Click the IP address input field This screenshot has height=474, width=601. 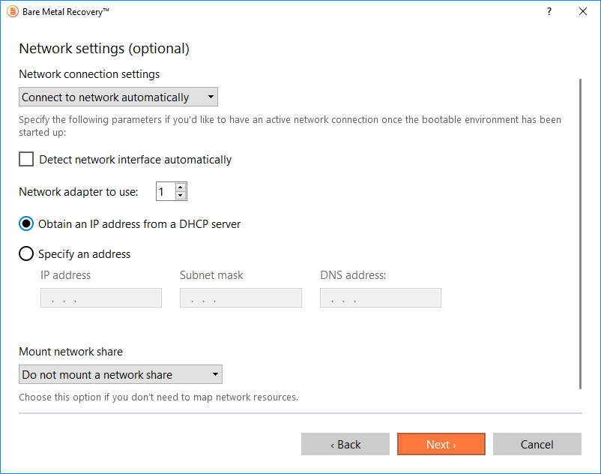pos(101,298)
